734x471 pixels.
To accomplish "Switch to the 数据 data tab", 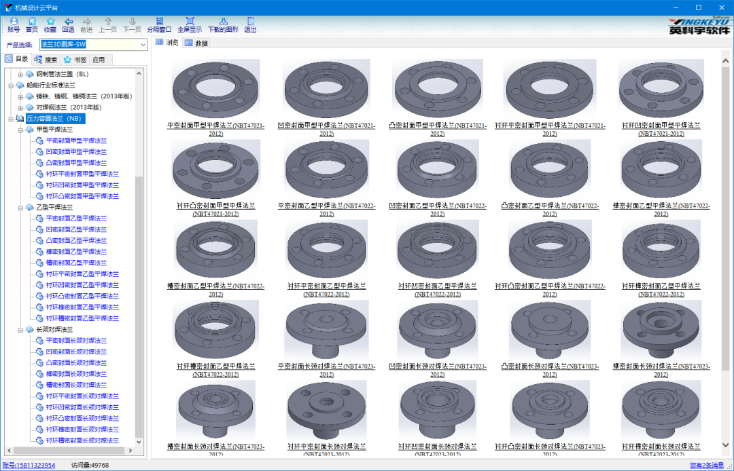I will (196, 43).
